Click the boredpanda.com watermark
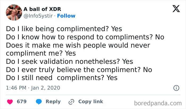The width and height of the screenshot is (186, 109). 158,103
